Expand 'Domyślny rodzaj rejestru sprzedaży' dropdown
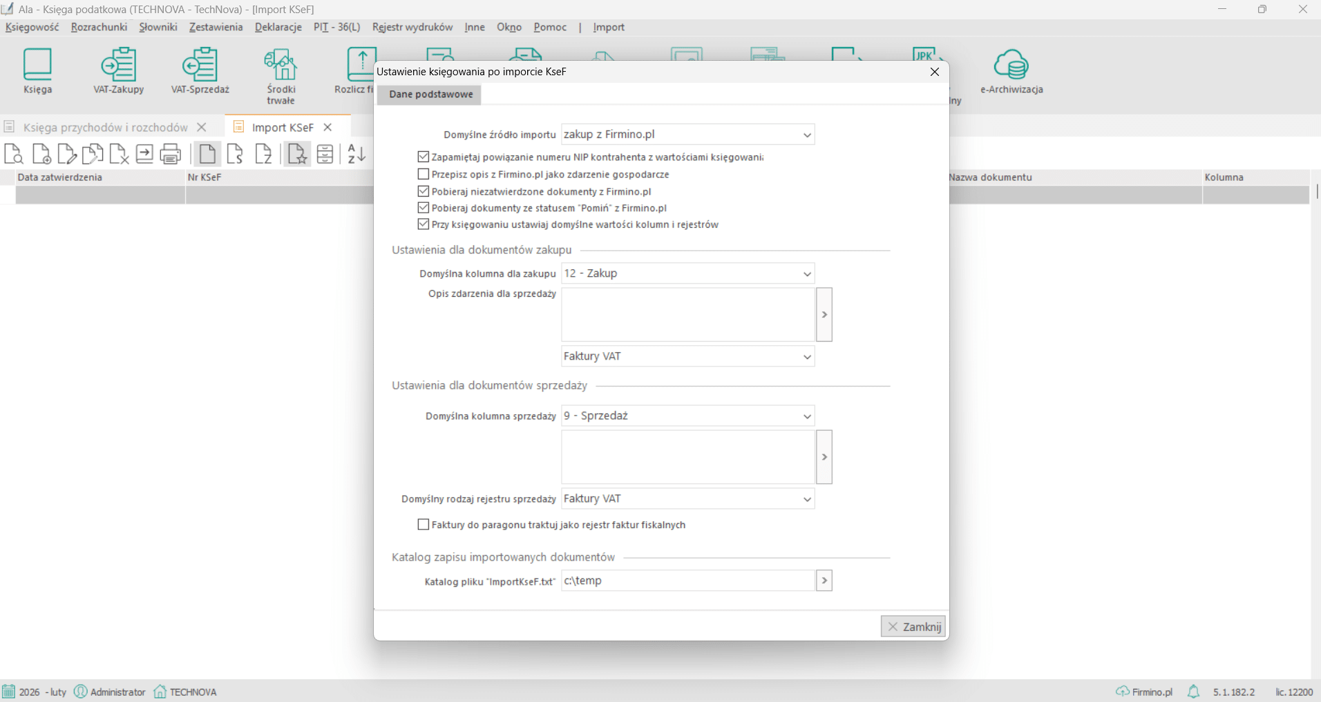This screenshot has height=702, width=1321. pyautogui.click(x=806, y=499)
